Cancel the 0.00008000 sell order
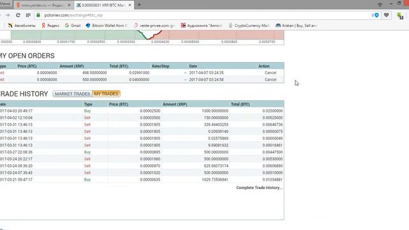 pyautogui.click(x=270, y=79)
